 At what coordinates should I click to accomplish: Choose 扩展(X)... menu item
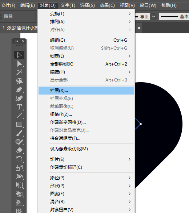pos(86,91)
